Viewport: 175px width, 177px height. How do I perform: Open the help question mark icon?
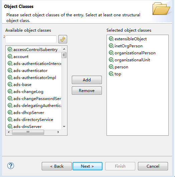click(x=11, y=166)
